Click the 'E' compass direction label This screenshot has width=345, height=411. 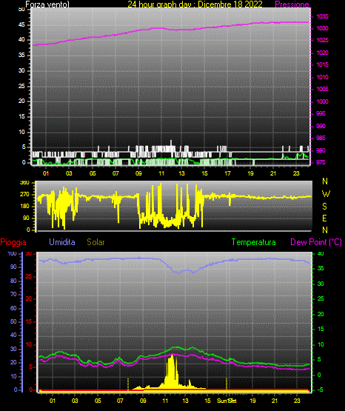click(x=324, y=218)
